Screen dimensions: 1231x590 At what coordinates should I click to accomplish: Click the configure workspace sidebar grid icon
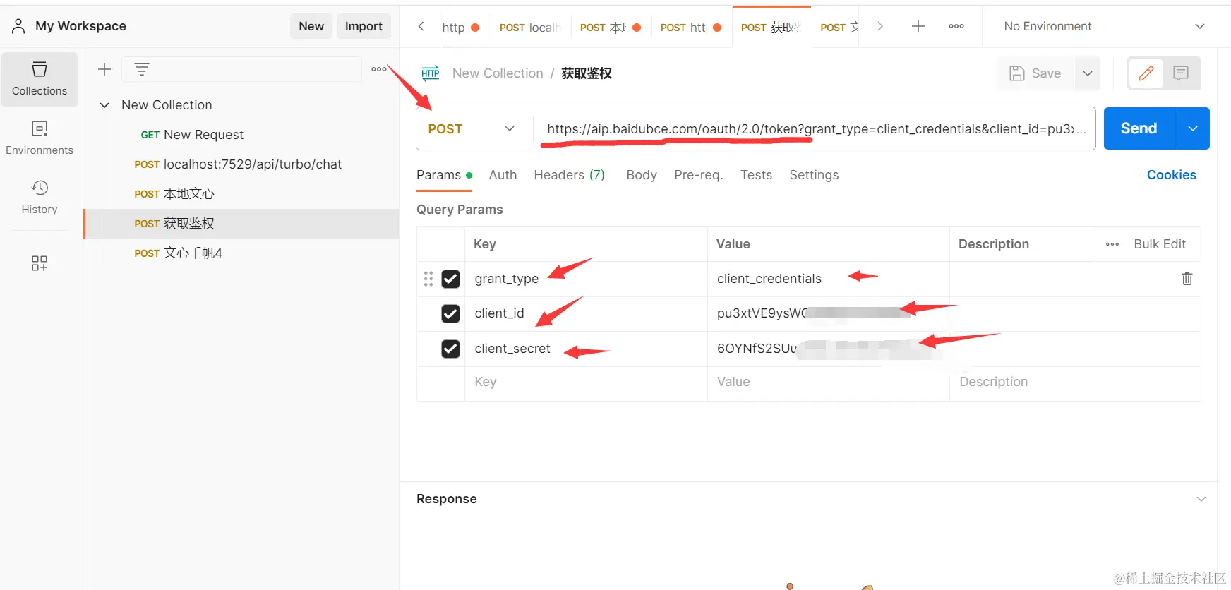click(40, 263)
